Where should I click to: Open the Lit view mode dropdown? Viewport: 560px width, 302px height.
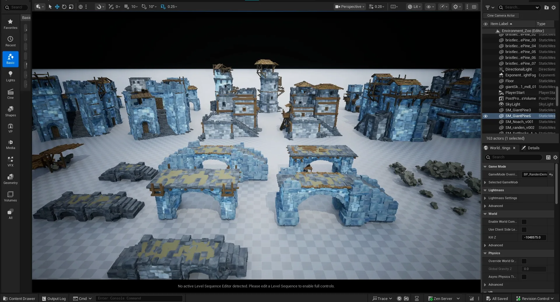click(x=414, y=7)
